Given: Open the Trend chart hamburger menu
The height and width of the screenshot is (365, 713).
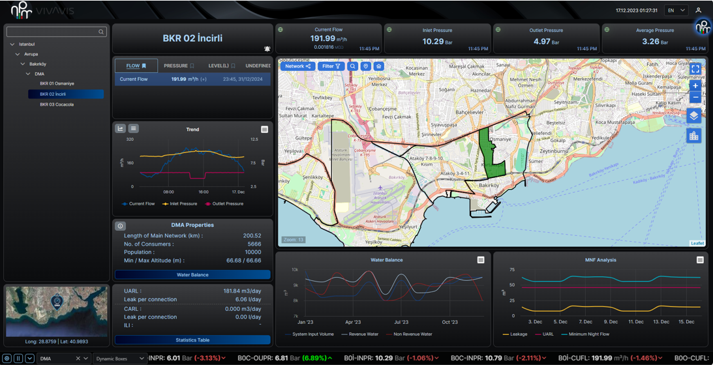Looking at the screenshot, I should [264, 130].
